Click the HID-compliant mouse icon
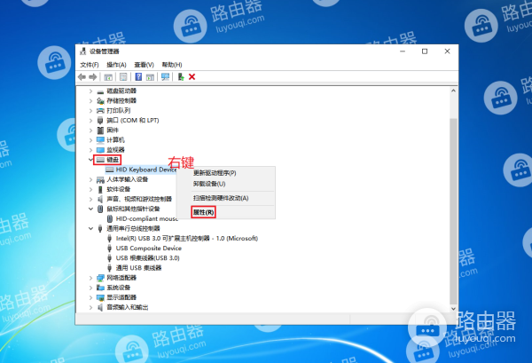Screen dimensions: 532x363 110,218
